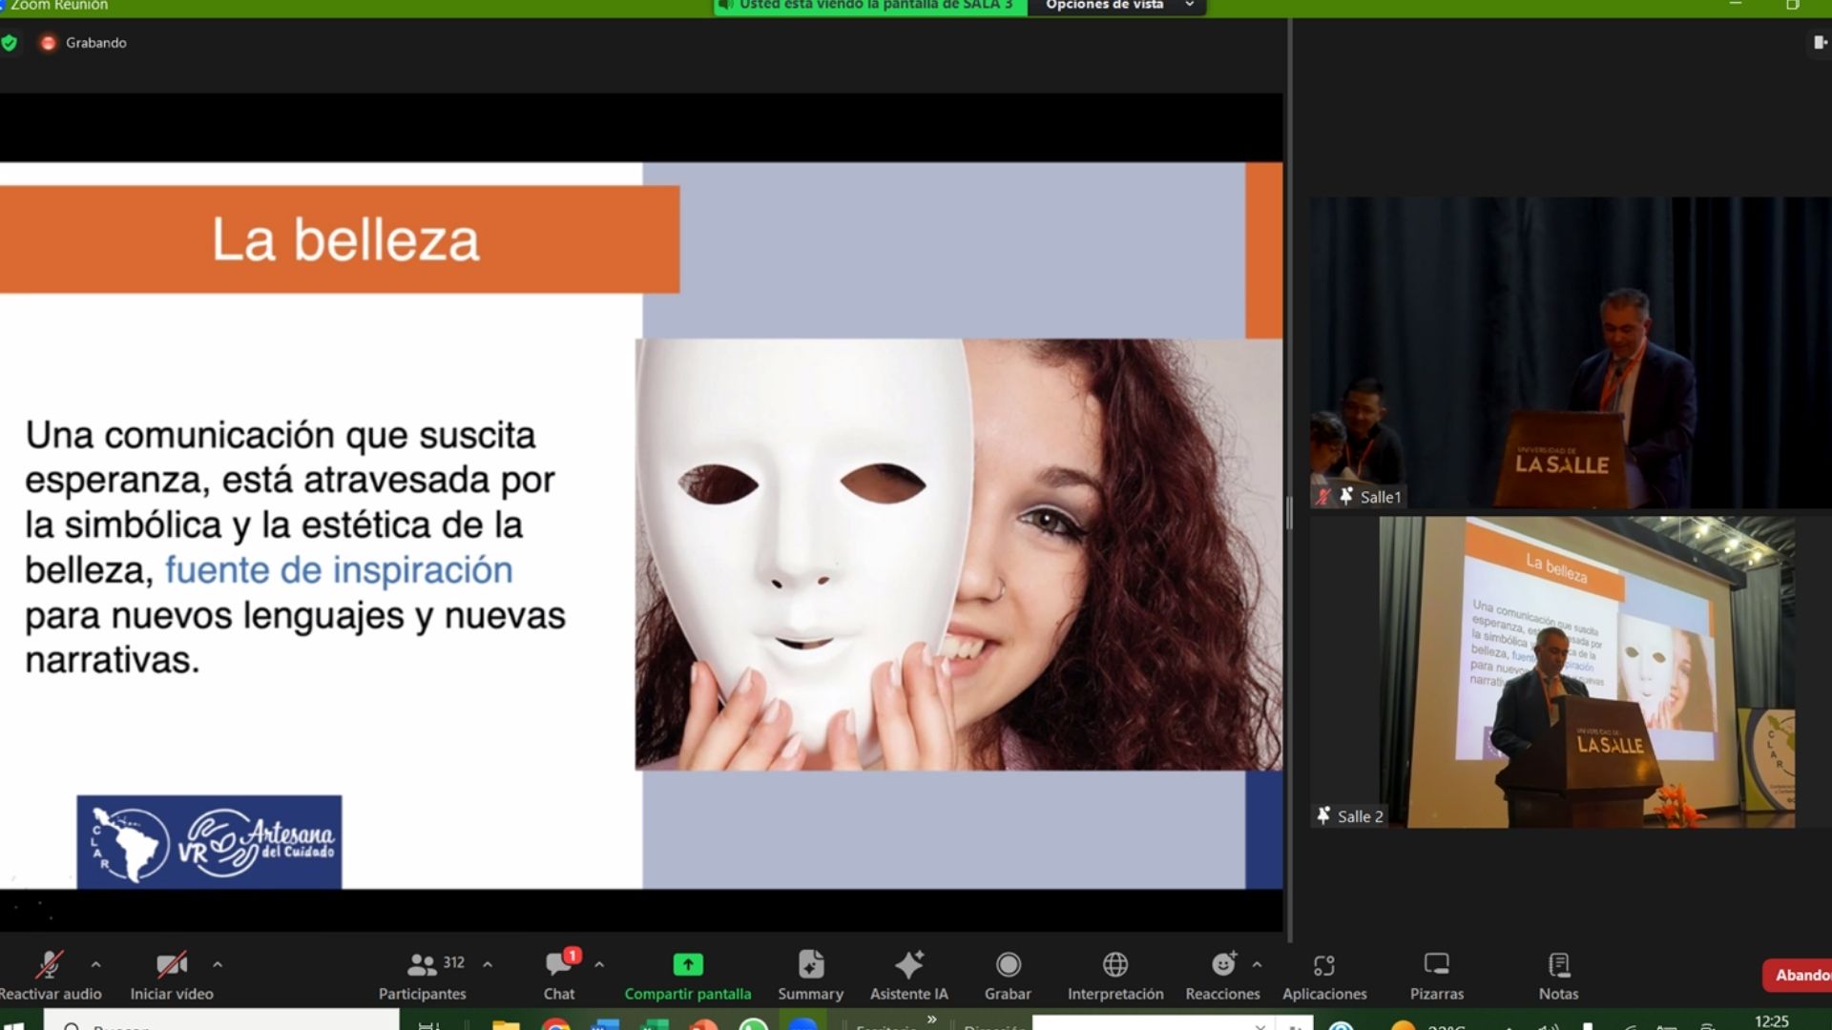
Task: Click the green encryption shield icon
Action: point(10,43)
